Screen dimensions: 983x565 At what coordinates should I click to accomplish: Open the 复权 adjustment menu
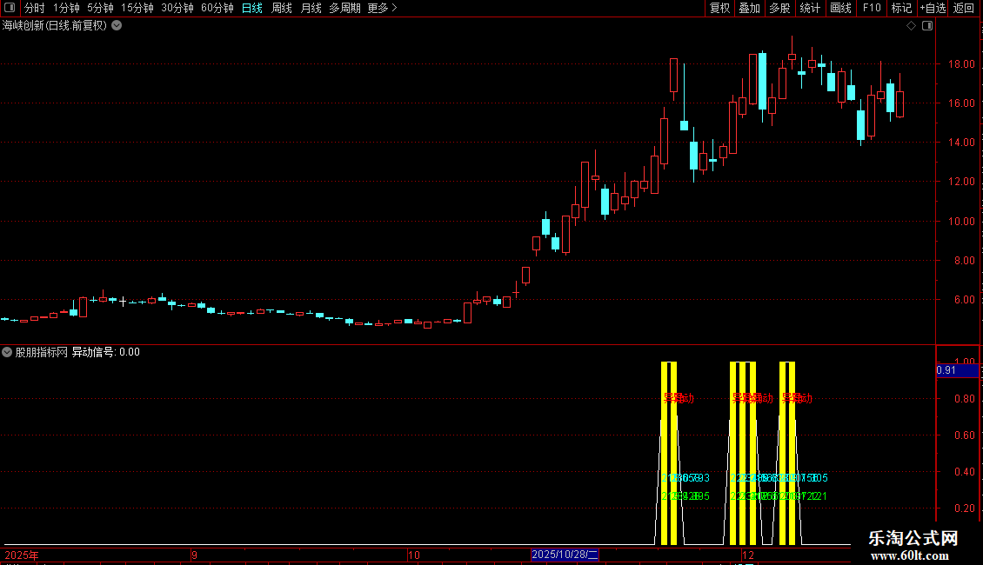719,8
